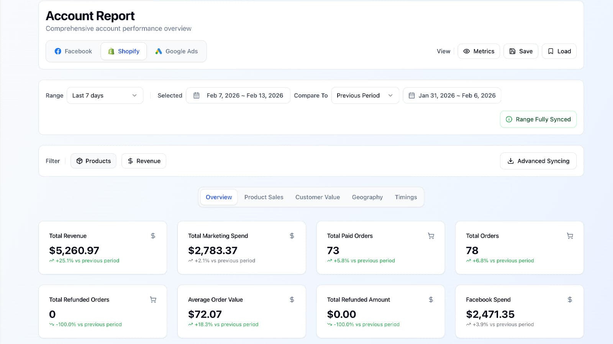Switch to the Timings tab

coord(406,197)
